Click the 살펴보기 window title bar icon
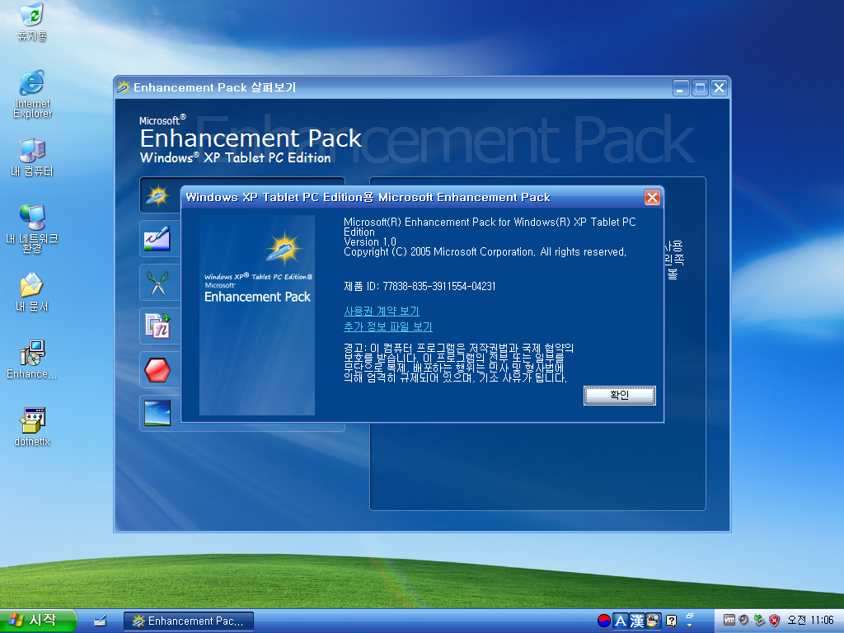The image size is (844, 633). [124, 87]
